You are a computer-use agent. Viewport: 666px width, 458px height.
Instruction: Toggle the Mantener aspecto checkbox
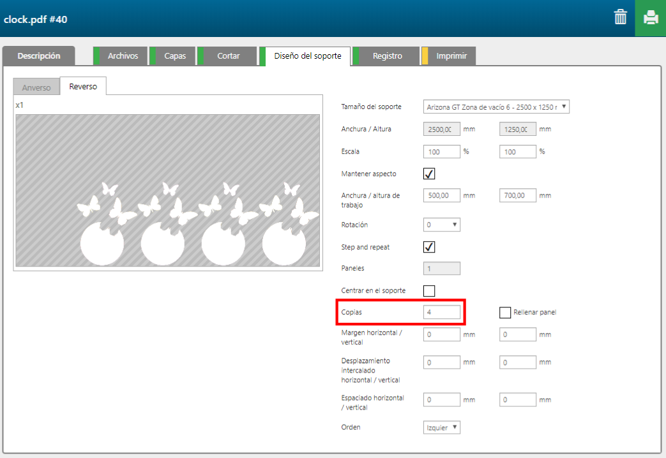pos(429,174)
